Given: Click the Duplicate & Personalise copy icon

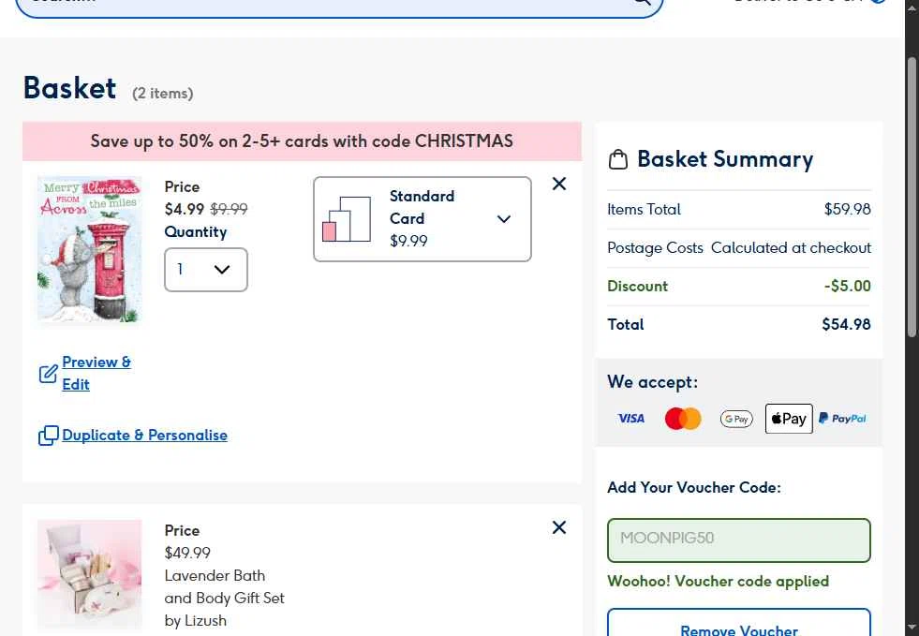Looking at the screenshot, I should (48, 436).
